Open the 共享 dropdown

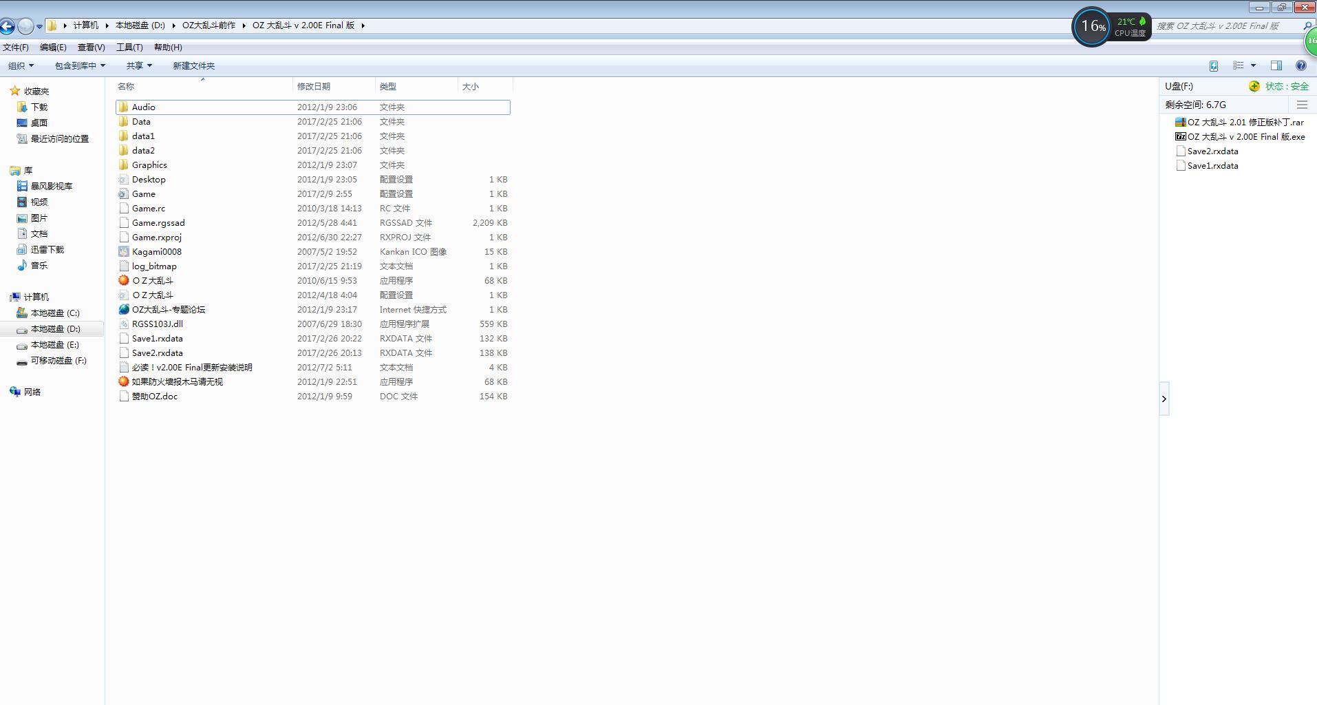pyautogui.click(x=139, y=65)
